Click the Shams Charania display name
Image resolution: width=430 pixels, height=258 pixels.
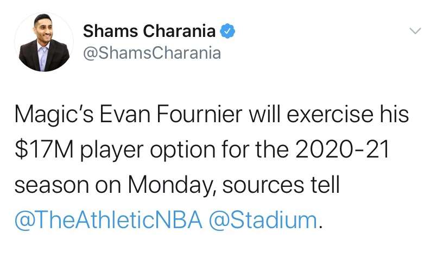point(149,31)
